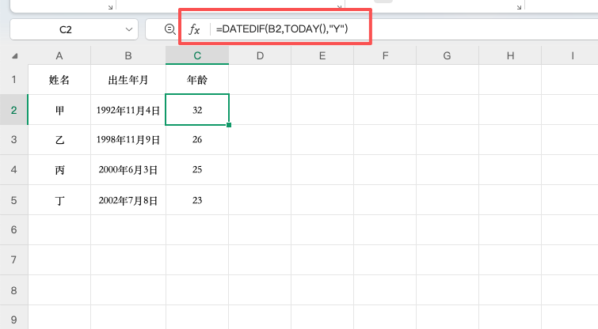Click the cell with 1992年11月4日
The height and width of the screenshot is (329, 598).
[x=128, y=110]
